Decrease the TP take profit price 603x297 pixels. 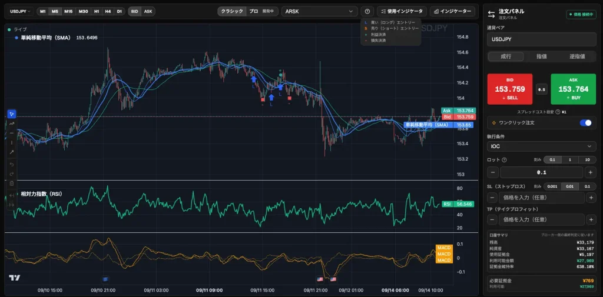492,220
